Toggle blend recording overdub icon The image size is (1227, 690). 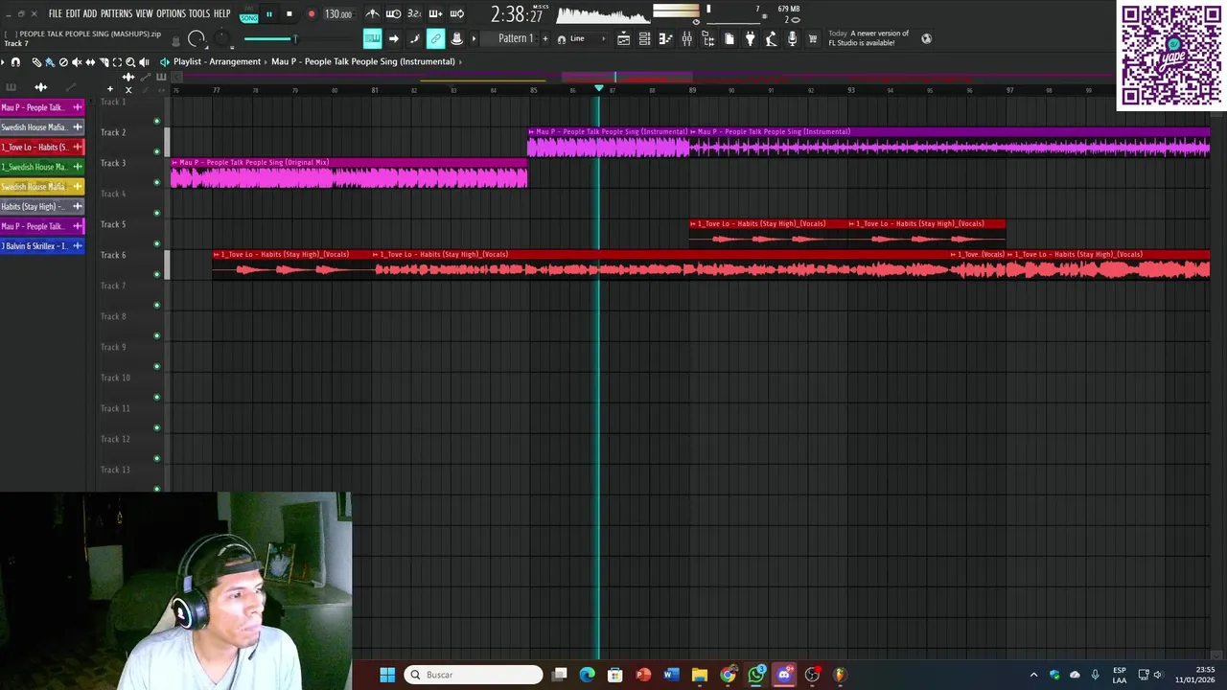pos(435,13)
